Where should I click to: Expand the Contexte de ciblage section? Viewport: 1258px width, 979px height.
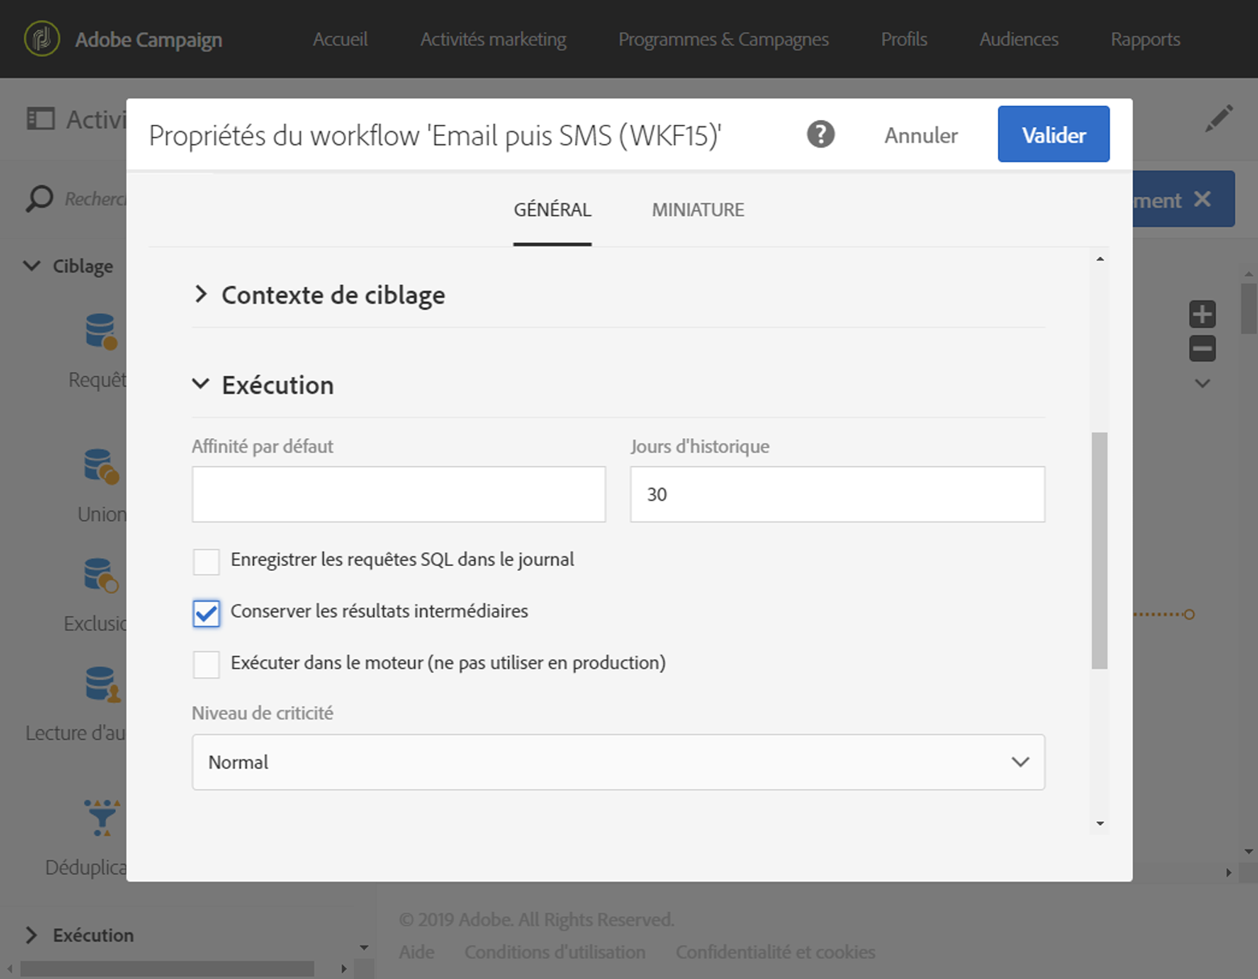pos(201,295)
